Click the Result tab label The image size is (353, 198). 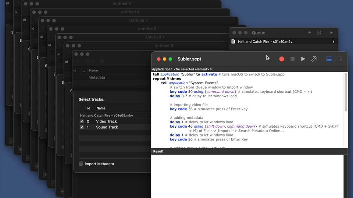coord(158,151)
